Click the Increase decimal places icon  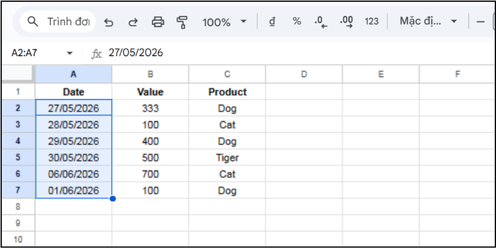point(347,22)
